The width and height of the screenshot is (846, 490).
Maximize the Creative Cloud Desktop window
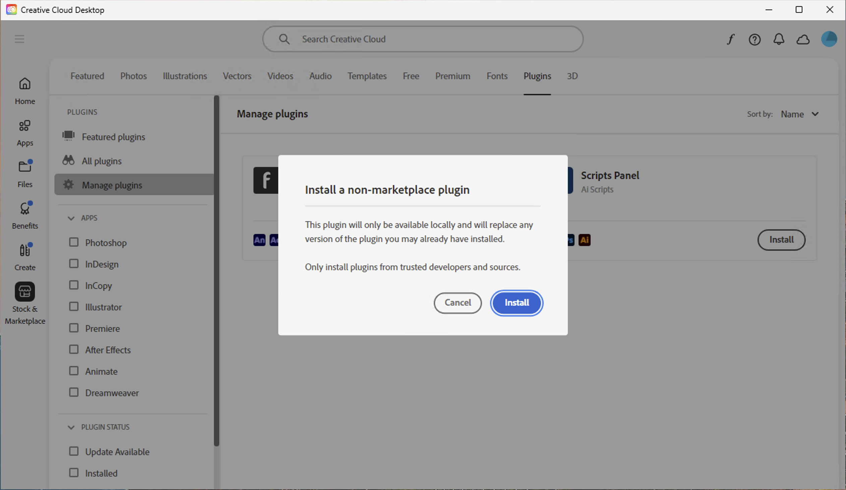[799, 10]
